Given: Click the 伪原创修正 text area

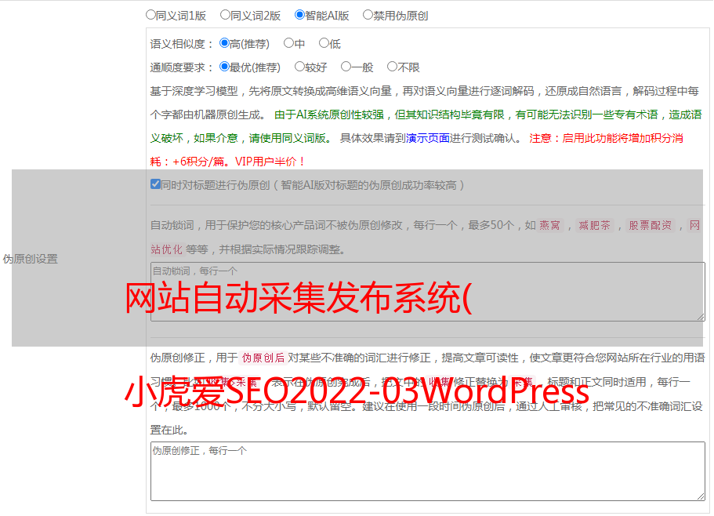Looking at the screenshot, I should pos(428,471).
